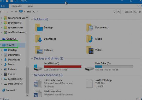The width and height of the screenshot is (142, 100).
Task: Expand the Desktop node in sidebar
Action: coord(1,50)
